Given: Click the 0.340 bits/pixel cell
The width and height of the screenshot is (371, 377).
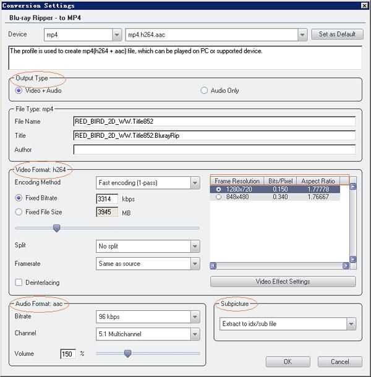Looking at the screenshot, I should click(x=280, y=197).
